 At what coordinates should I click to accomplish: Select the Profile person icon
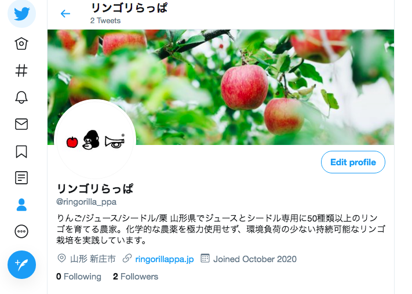point(21,205)
